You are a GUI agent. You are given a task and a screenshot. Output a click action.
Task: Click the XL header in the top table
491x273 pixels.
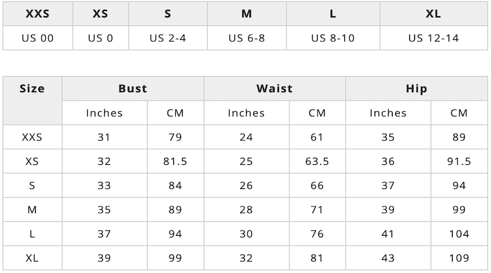[433, 14]
